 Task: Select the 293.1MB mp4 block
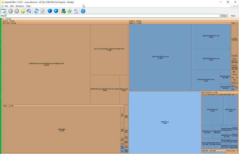225,88
